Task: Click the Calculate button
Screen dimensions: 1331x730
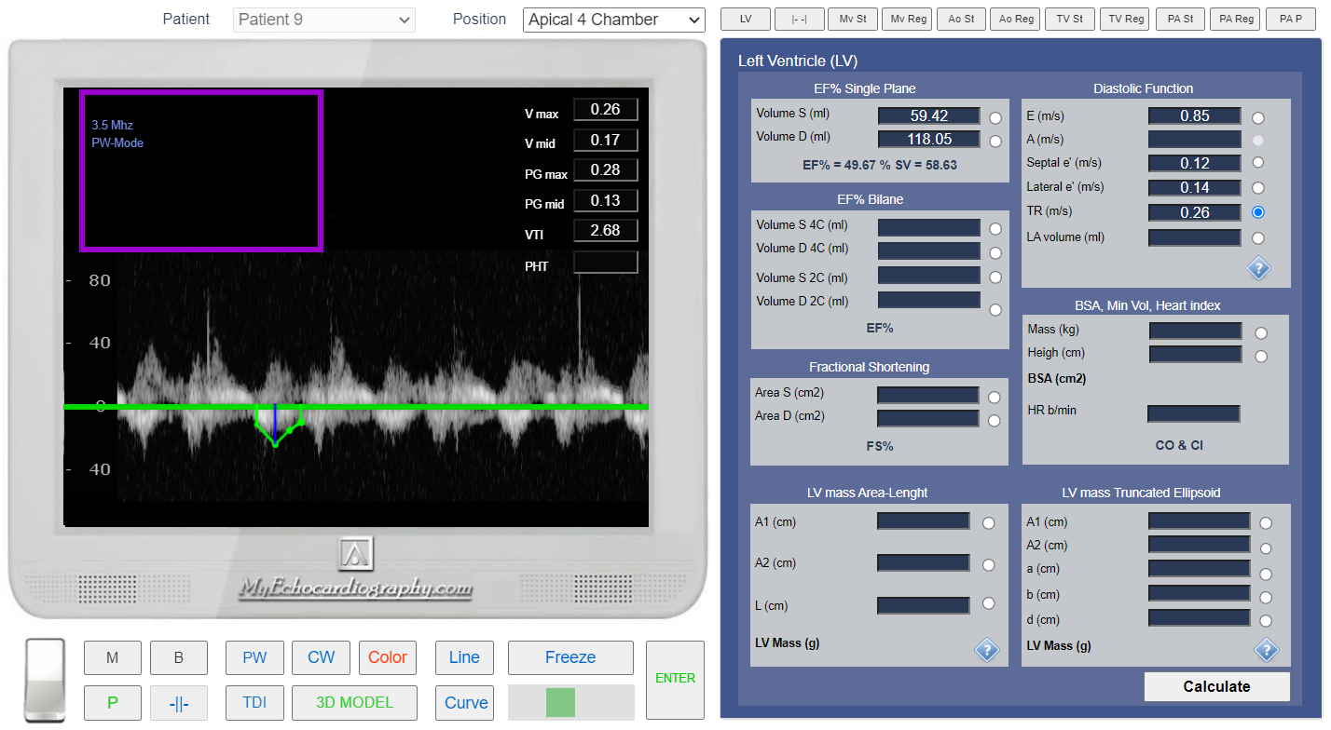Action: click(x=1216, y=686)
